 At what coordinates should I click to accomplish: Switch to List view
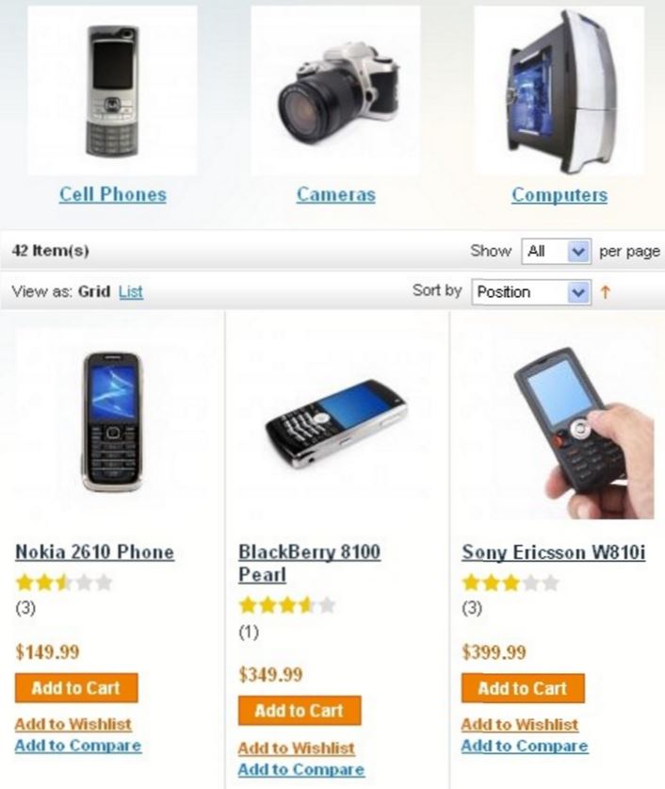pos(131,291)
